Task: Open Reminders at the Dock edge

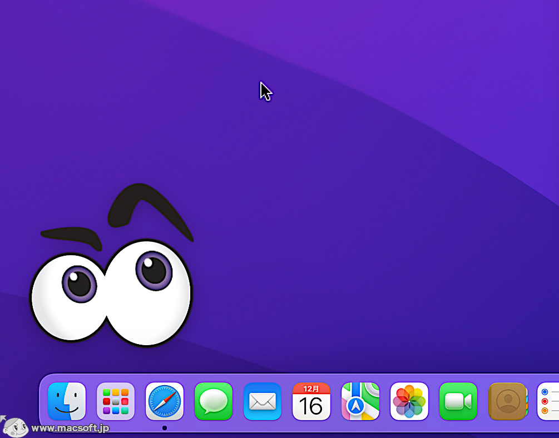Action: [548, 401]
